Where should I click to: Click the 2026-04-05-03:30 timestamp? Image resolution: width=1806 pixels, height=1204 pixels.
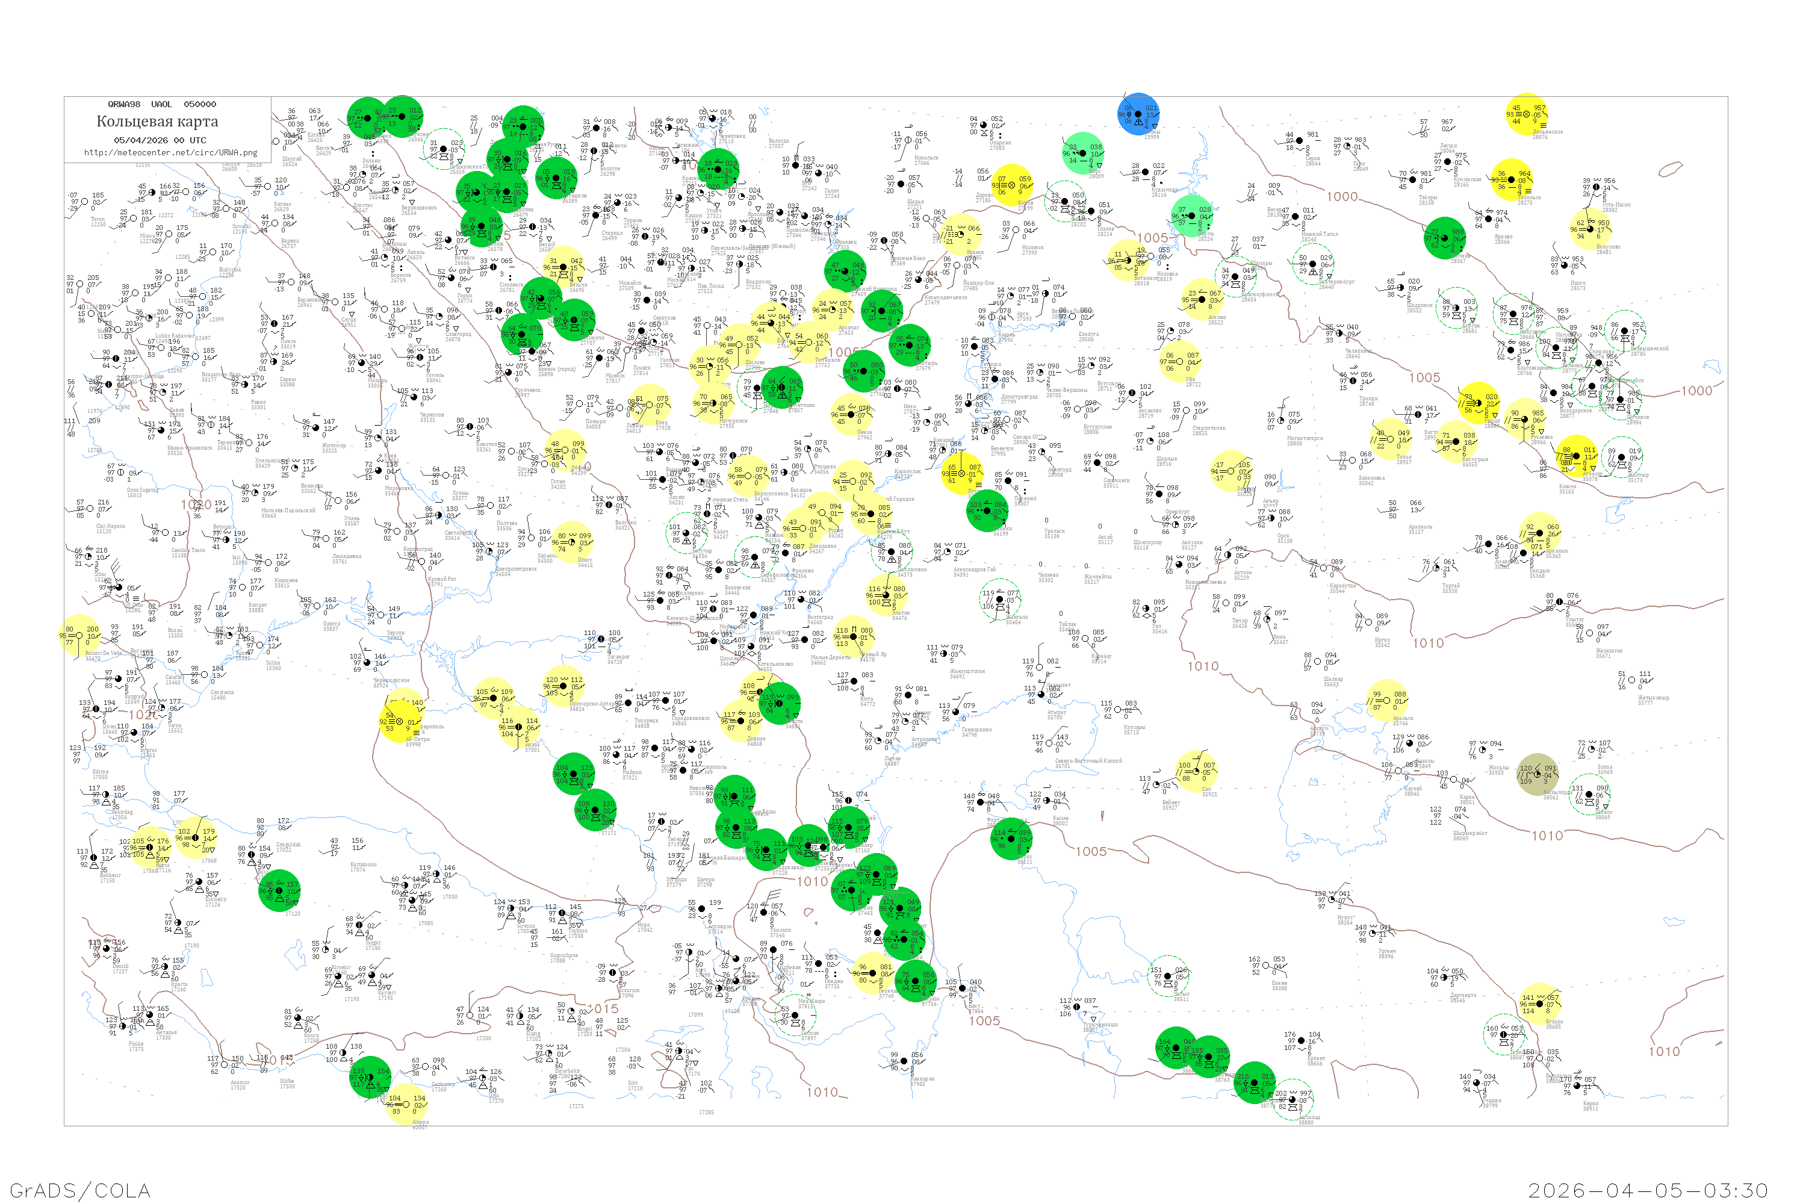click(1648, 1190)
